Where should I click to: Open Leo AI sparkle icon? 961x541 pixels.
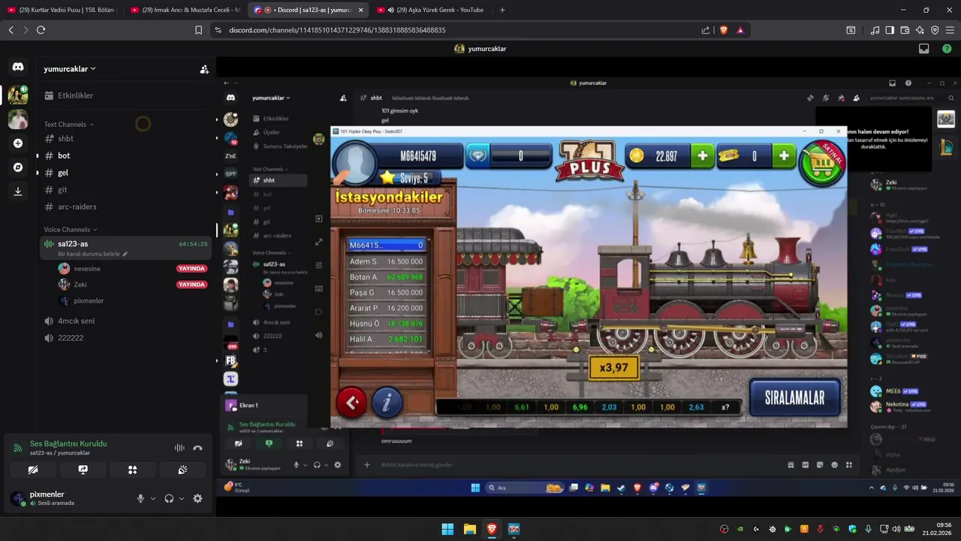(920, 30)
